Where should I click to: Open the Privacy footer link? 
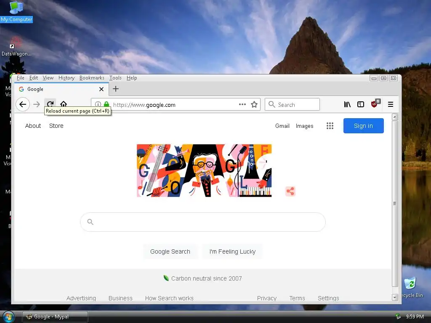point(266,298)
